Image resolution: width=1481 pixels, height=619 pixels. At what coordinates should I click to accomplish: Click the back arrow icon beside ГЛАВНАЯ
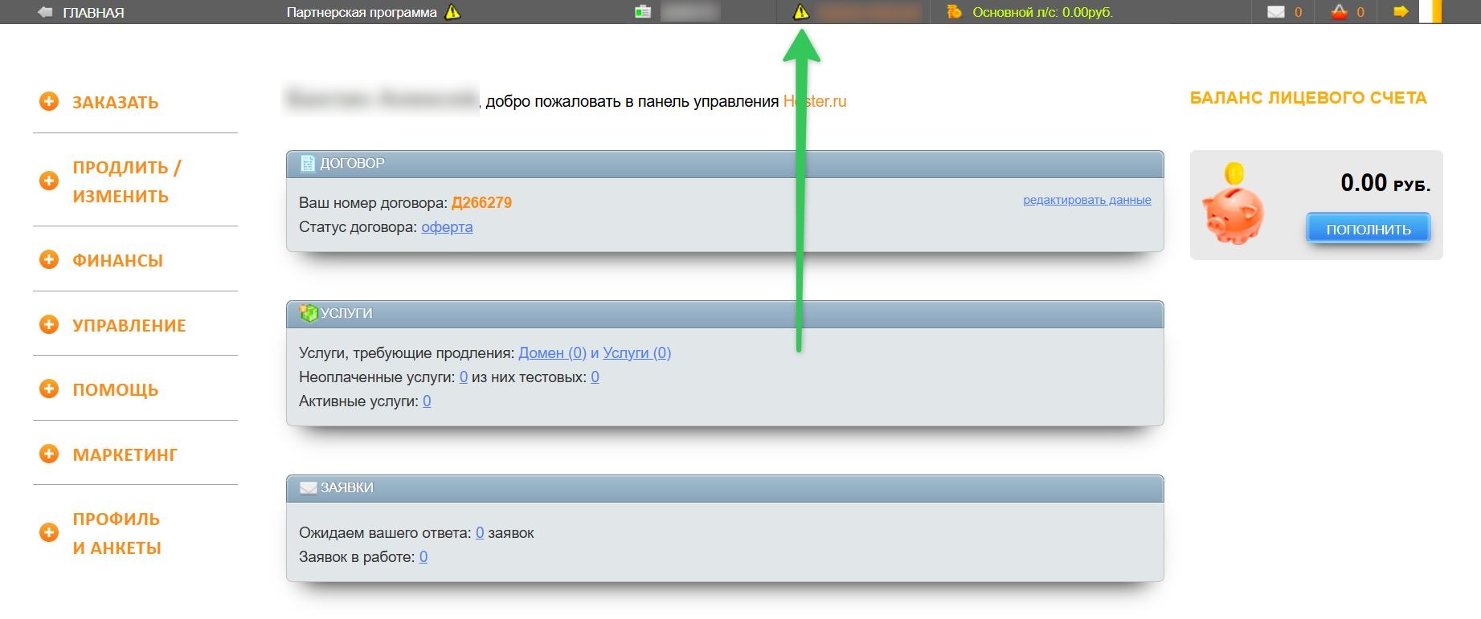(45, 12)
